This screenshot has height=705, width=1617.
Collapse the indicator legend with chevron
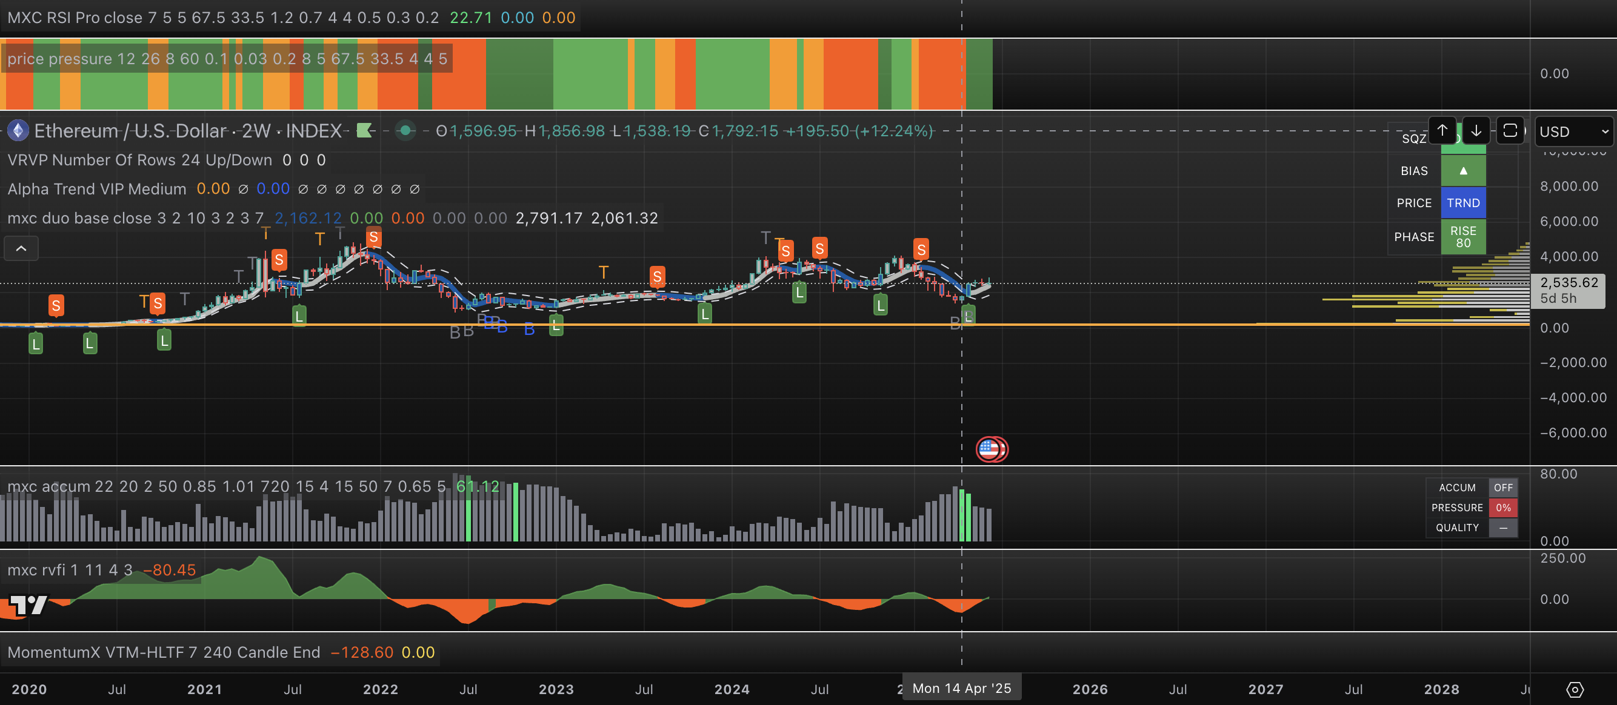point(21,248)
